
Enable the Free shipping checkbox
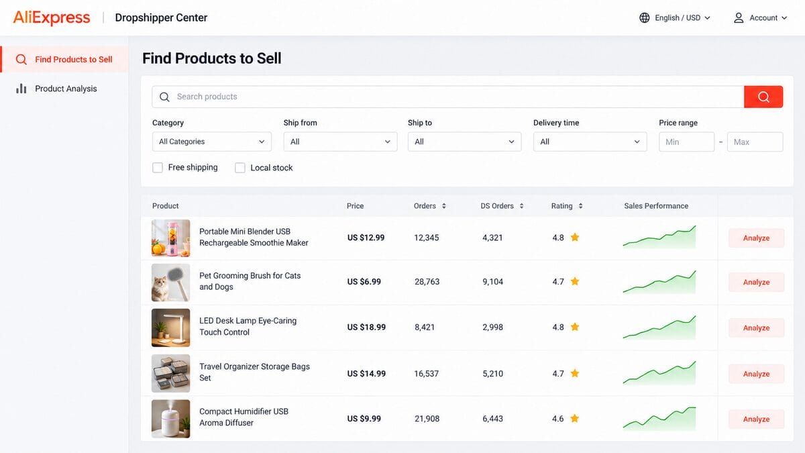click(158, 168)
